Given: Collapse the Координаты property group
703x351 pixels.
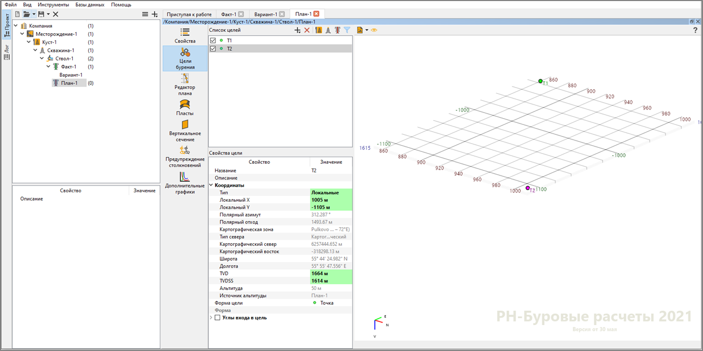Looking at the screenshot, I should click(211, 185).
